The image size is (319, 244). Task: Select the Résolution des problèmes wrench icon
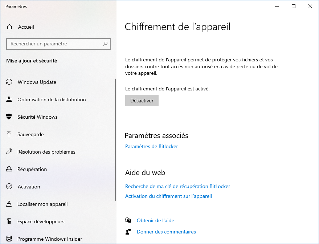pos(9,152)
